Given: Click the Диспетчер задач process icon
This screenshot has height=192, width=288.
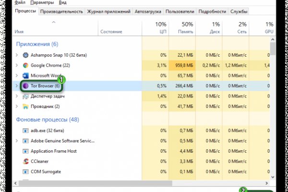Looking at the screenshot, I should coord(26,96).
